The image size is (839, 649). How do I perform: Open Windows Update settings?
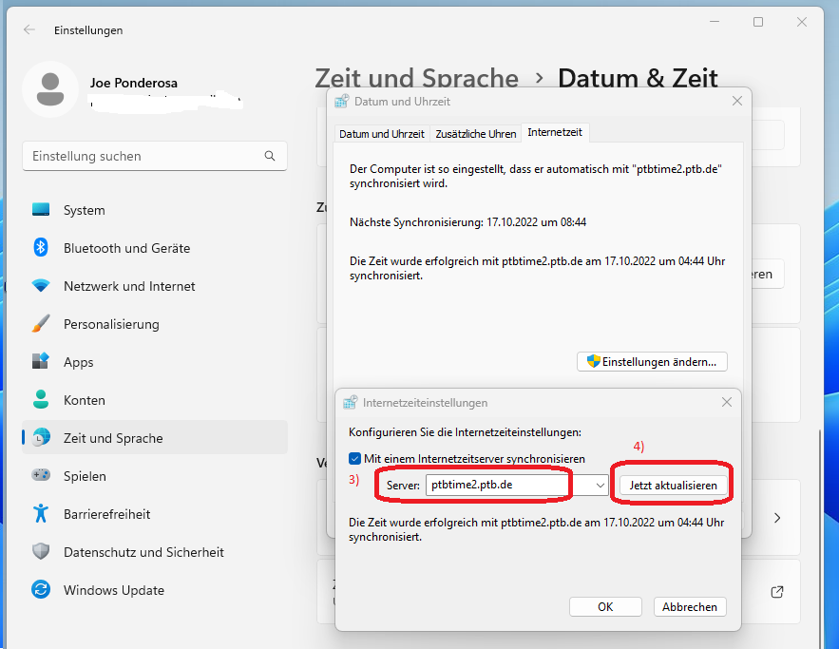154,589
